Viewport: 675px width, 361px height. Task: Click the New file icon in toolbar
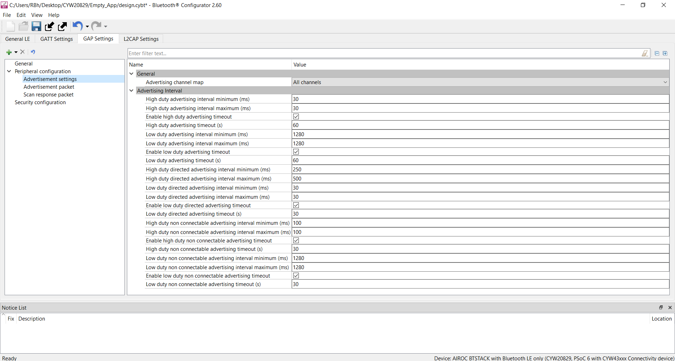tap(11, 26)
